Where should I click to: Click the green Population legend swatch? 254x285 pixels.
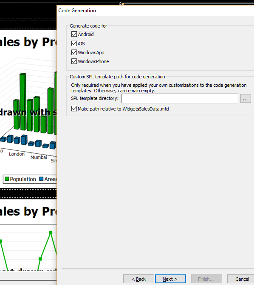click(7, 179)
